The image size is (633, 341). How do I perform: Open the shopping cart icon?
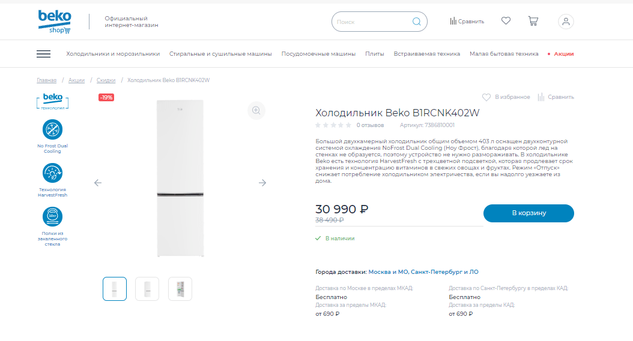(x=533, y=21)
